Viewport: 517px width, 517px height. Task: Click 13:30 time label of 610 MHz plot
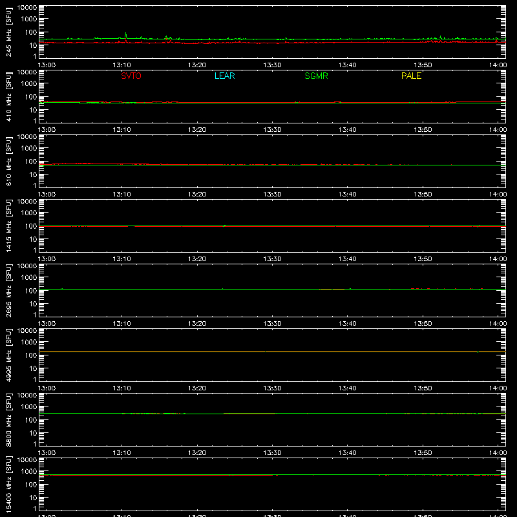pyautogui.click(x=272, y=195)
